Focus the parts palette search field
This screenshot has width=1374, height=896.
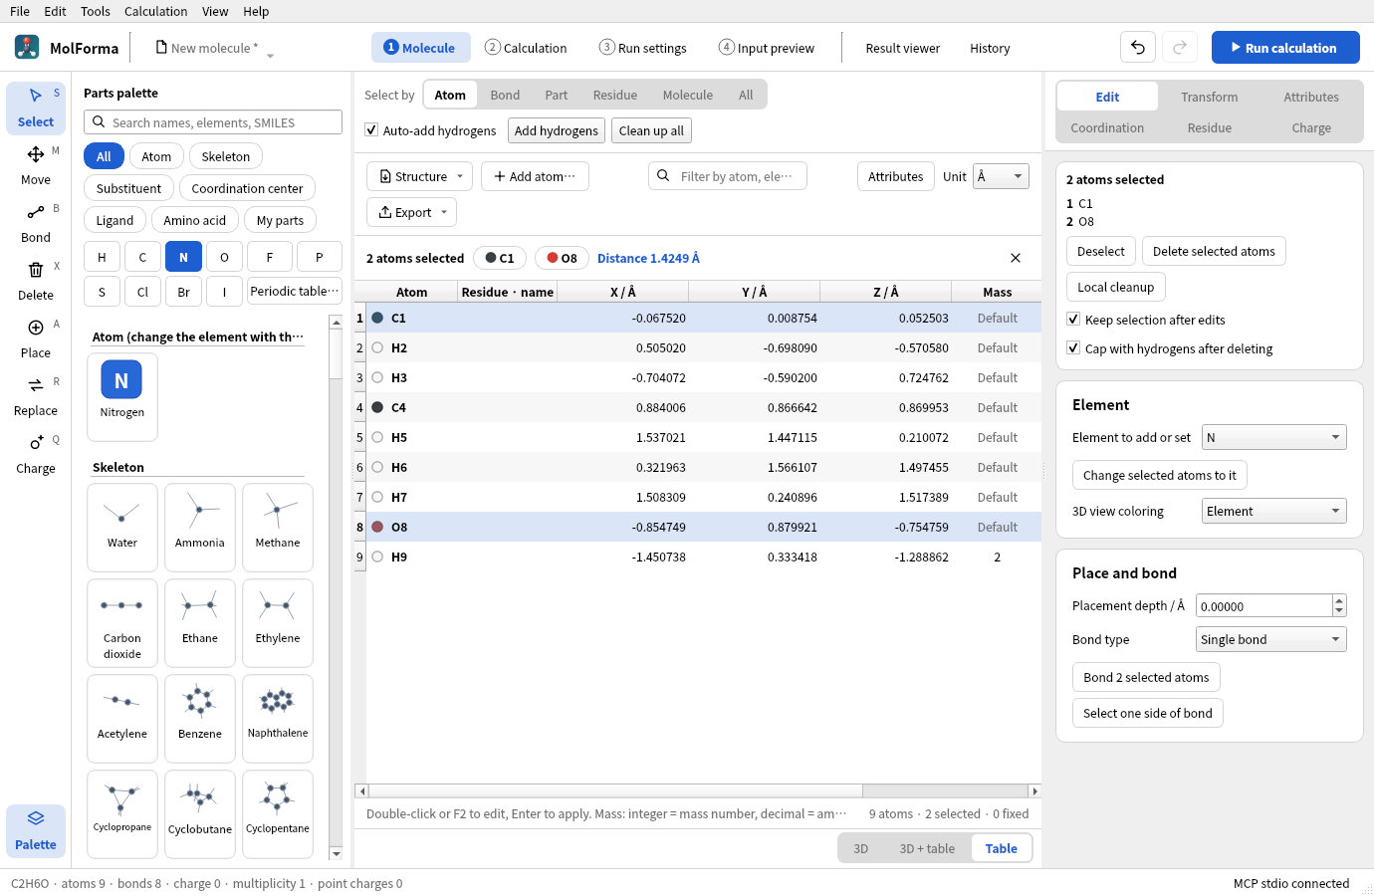coord(213,122)
